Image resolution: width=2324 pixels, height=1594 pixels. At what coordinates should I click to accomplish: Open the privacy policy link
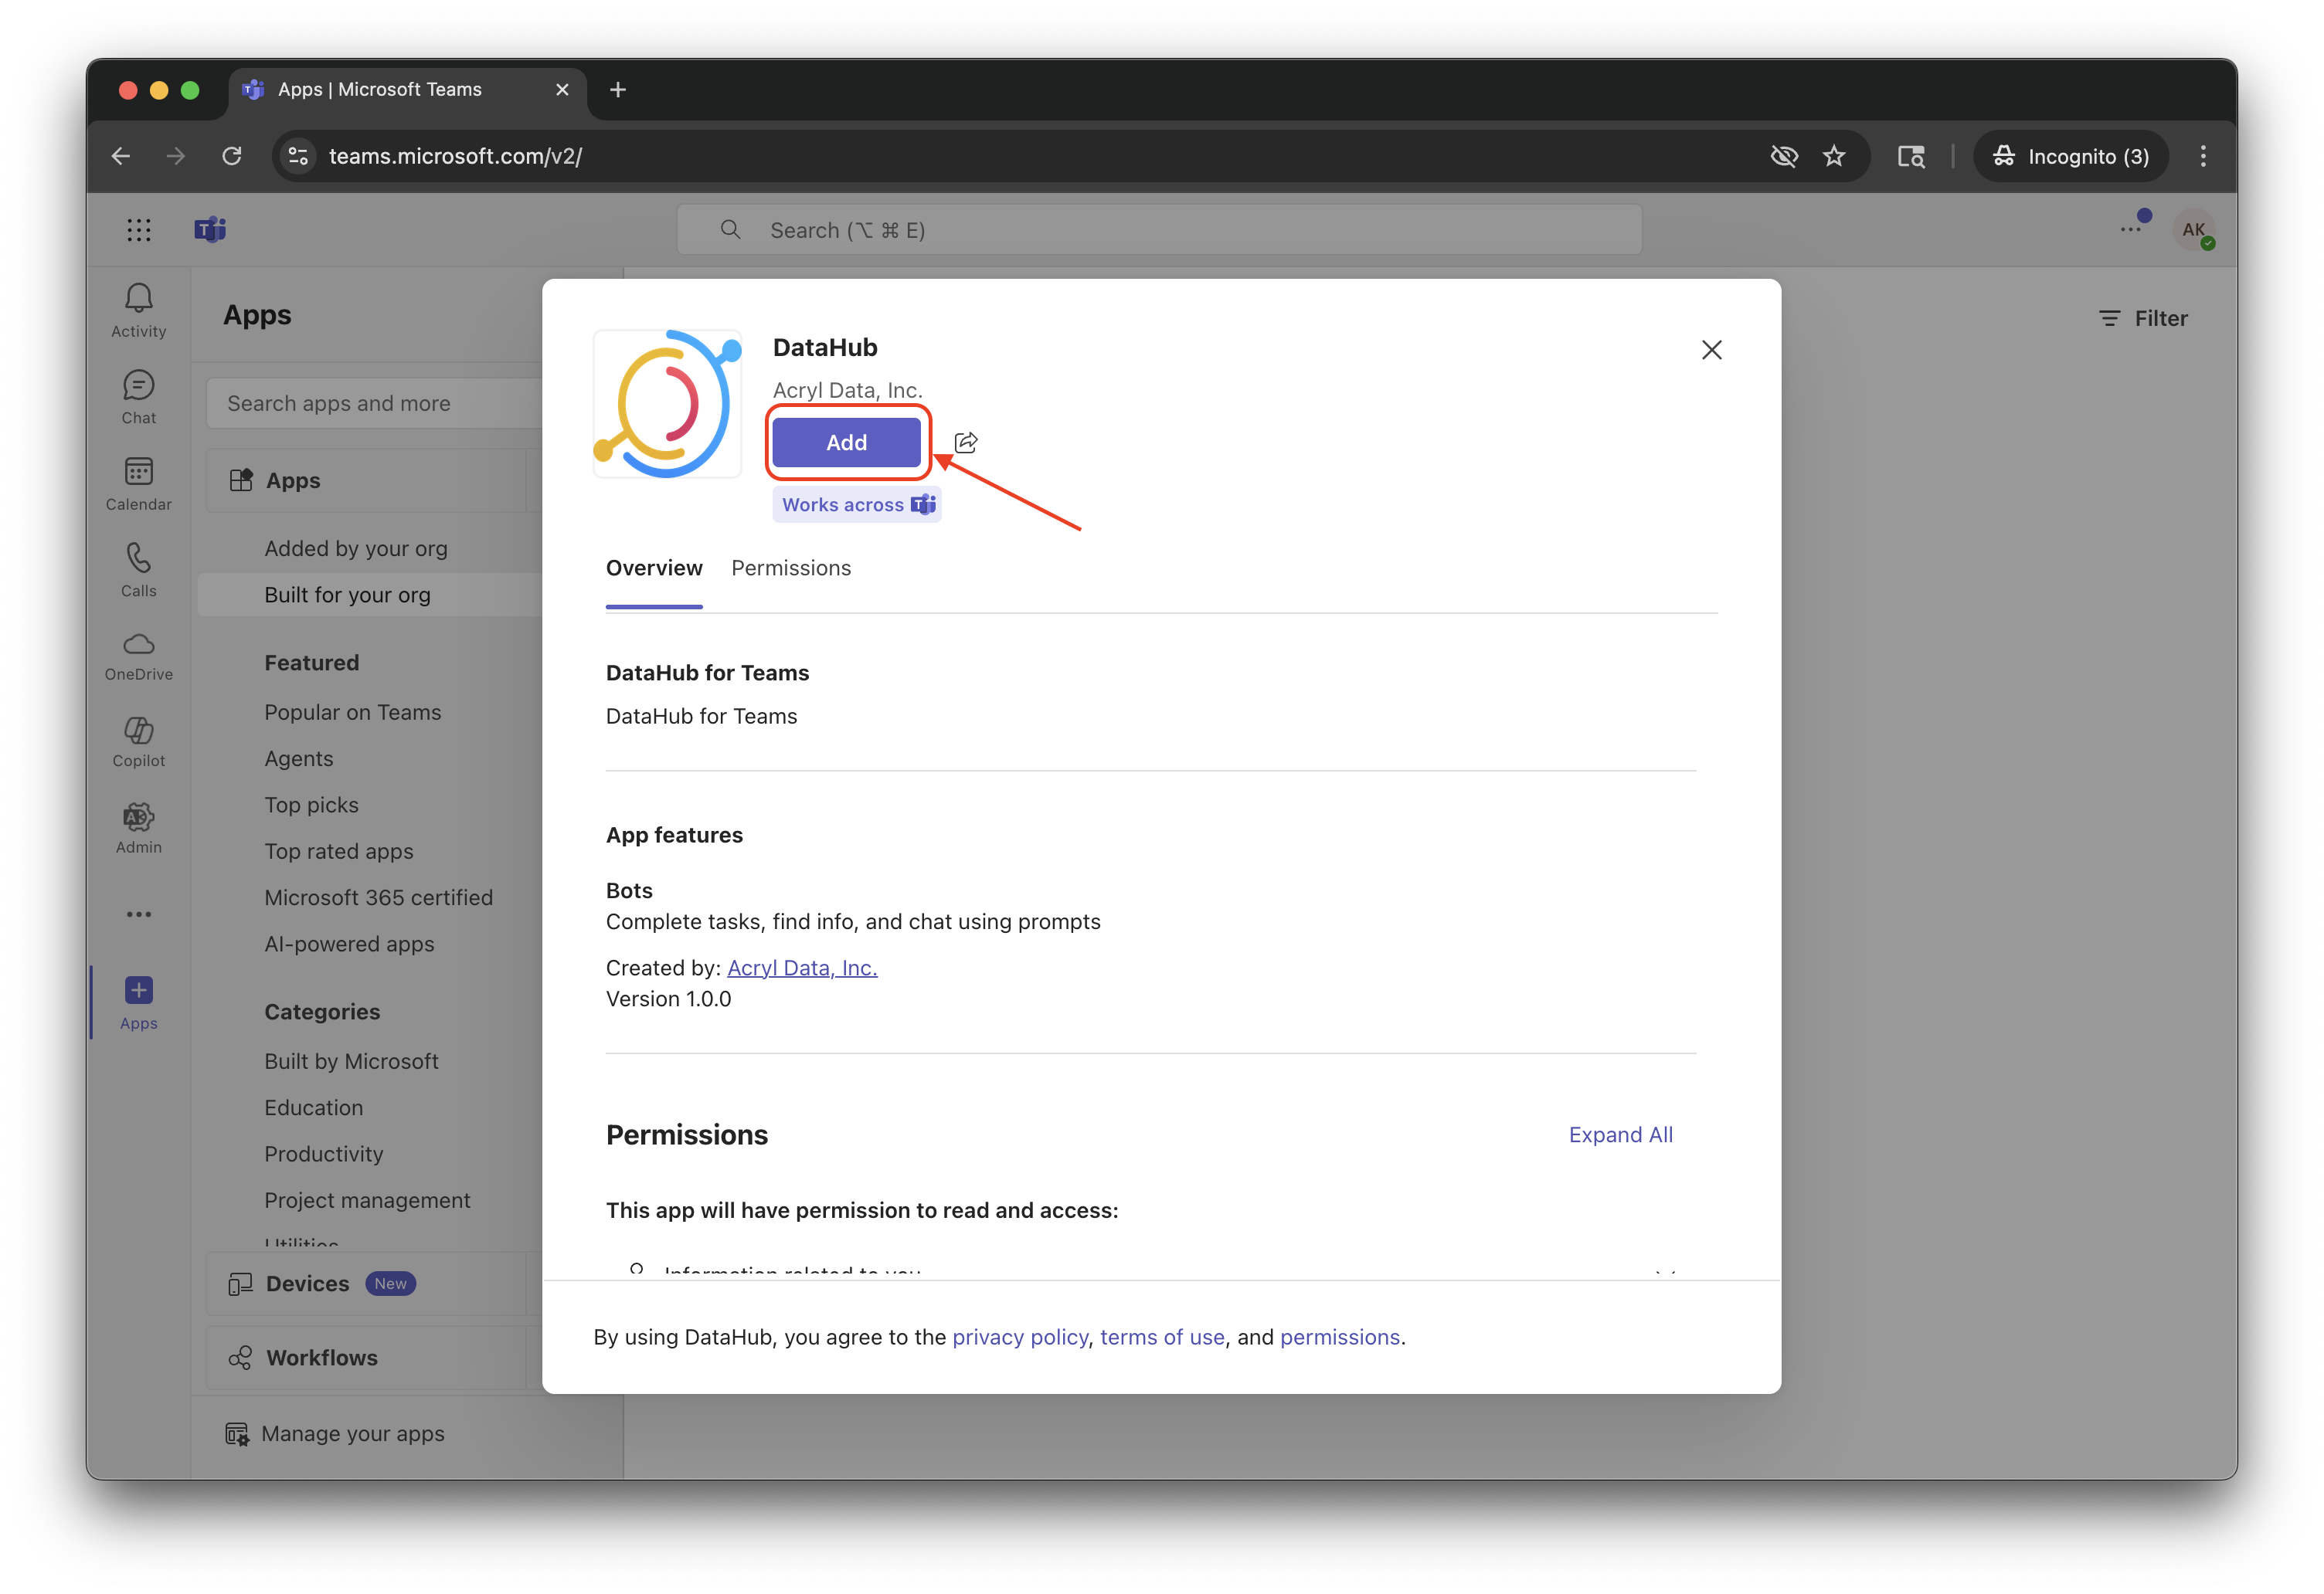tap(1019, 1337)
